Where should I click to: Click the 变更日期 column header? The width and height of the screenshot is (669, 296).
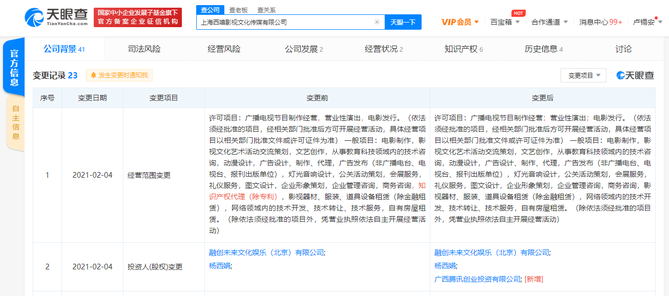(x=92, y=98)
